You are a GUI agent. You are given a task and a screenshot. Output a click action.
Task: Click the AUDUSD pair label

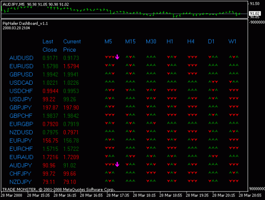(21, 58)
